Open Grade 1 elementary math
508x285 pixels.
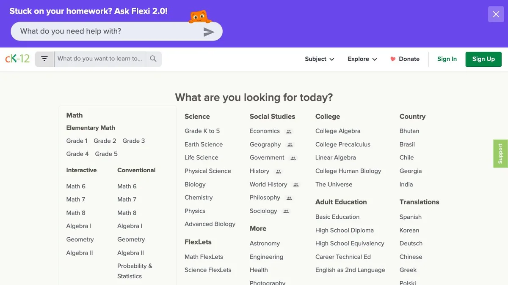(x=77, y=141)
